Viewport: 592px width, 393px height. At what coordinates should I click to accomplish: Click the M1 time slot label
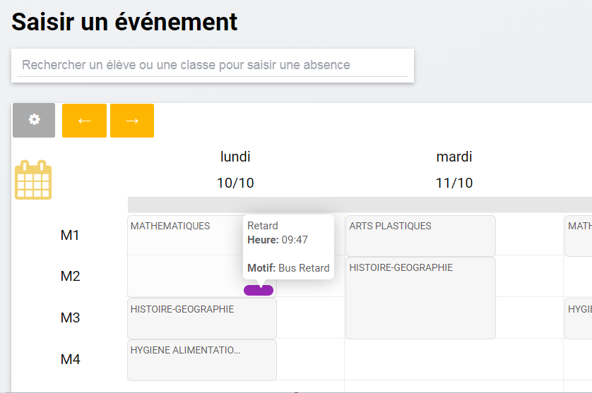click(70, 236)
